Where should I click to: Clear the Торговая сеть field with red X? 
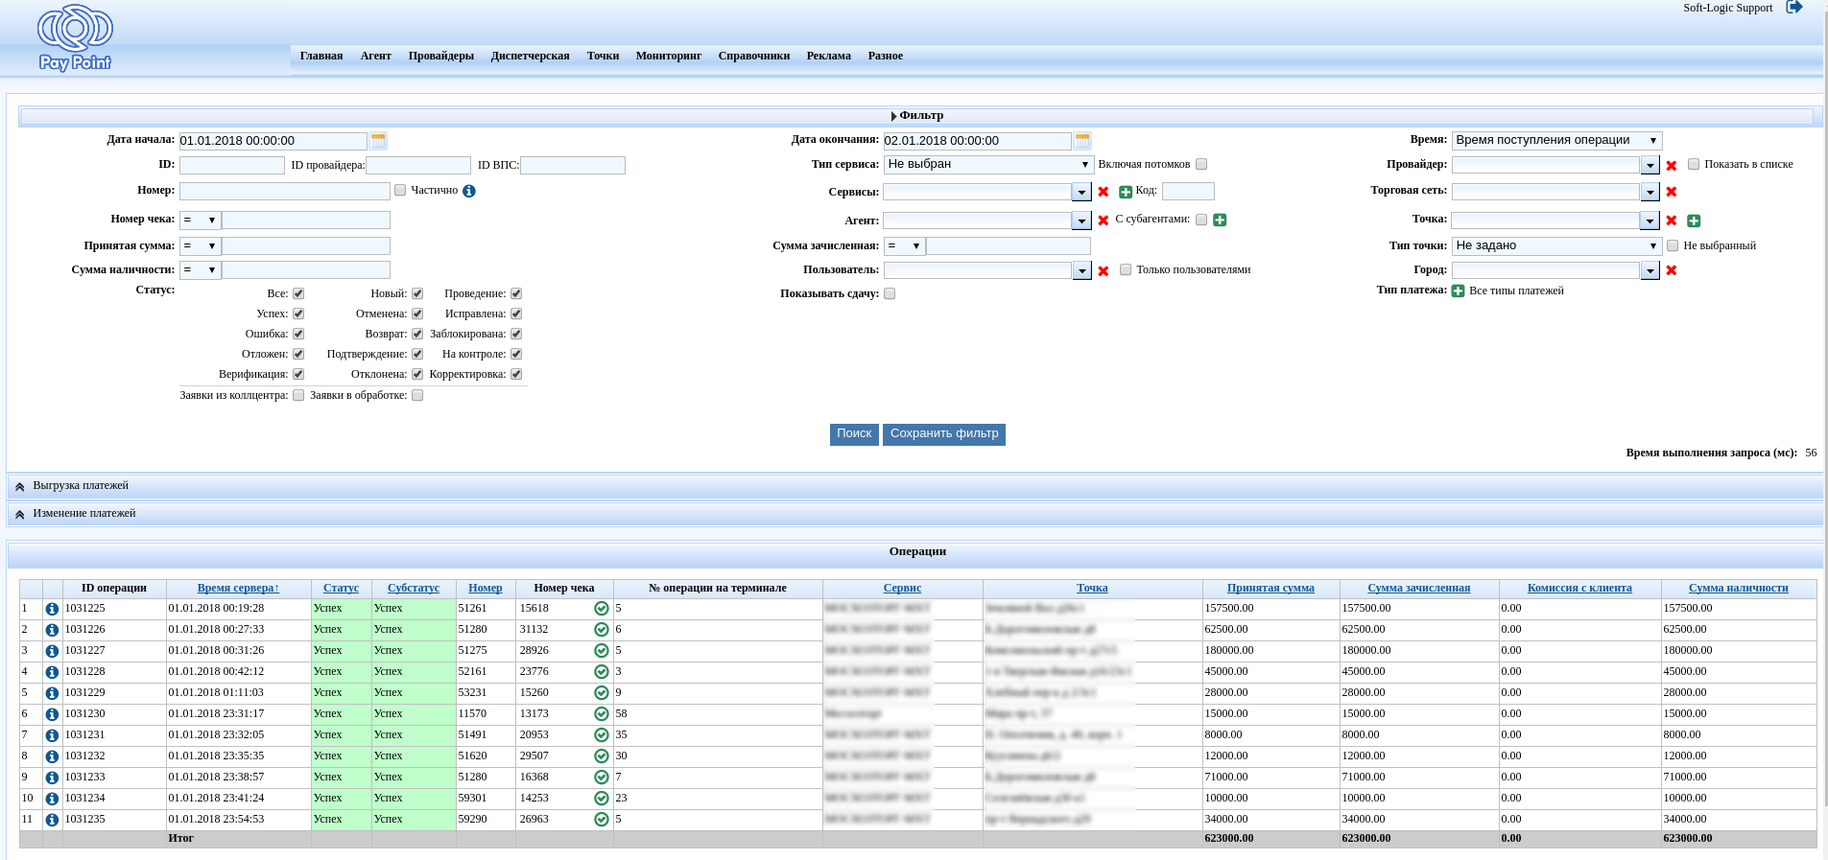coord(1672,192)
